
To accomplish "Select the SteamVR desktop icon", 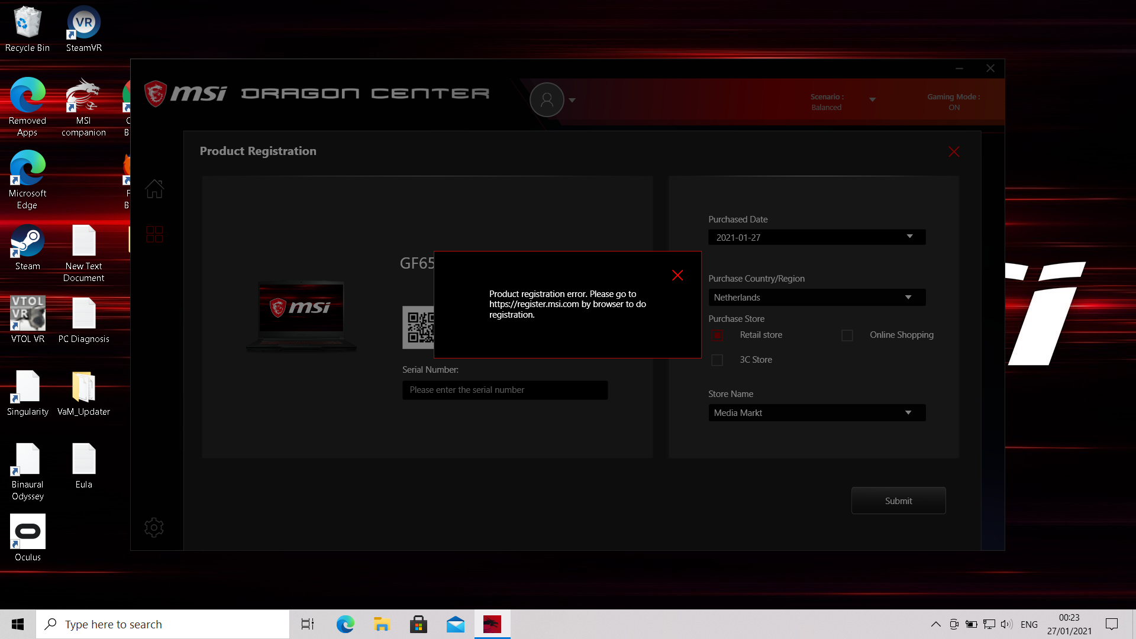I will point(83,30).
